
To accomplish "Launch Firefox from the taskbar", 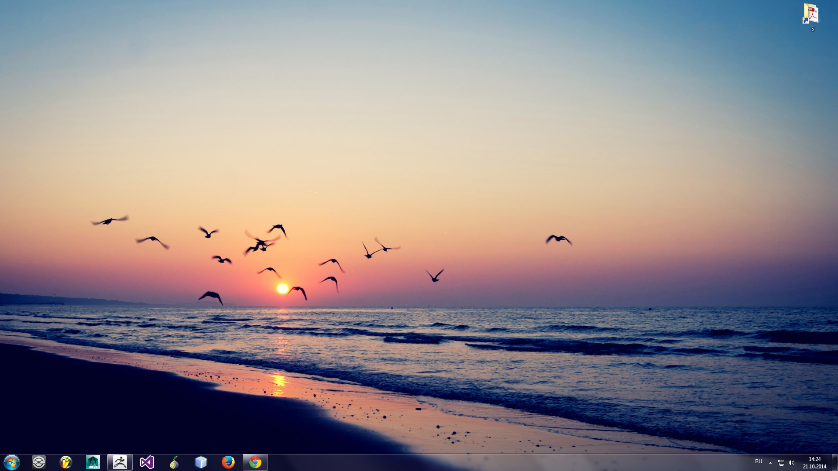I will click(228, 462).
